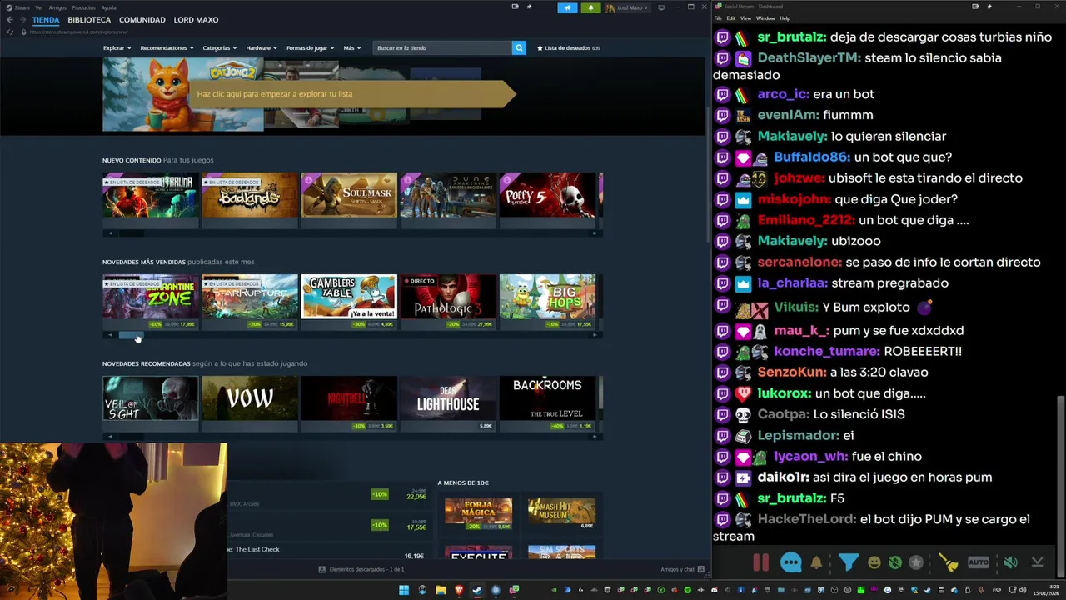Click the wishlist star icon
The height and width of the screenshot is (600, 1066).
(540, 48)
